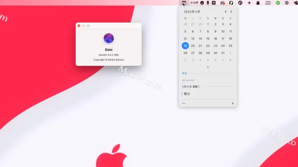Click the 2023年3月 month title
Screen dimensions: 298x167
pyautogui.click(x=192, y=12)
